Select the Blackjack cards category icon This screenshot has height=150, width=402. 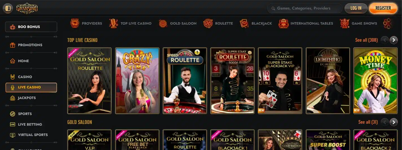click(x=244, y=23)
